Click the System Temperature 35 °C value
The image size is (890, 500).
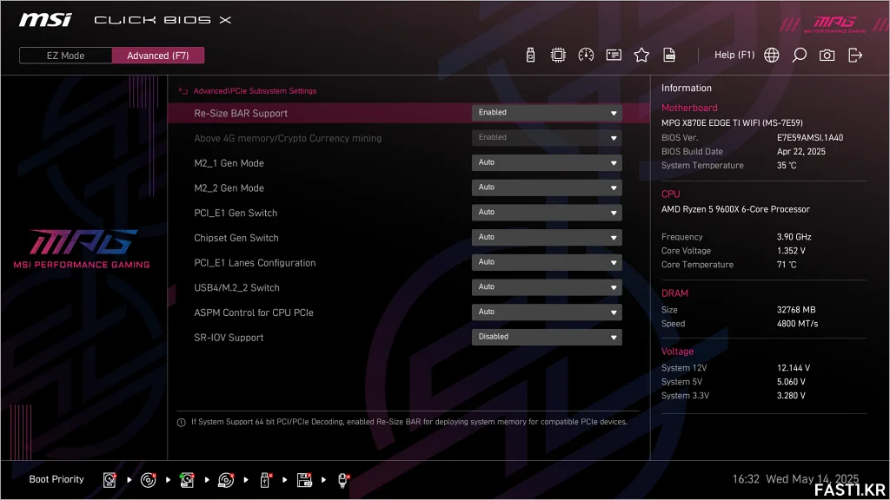click(787, 166)
